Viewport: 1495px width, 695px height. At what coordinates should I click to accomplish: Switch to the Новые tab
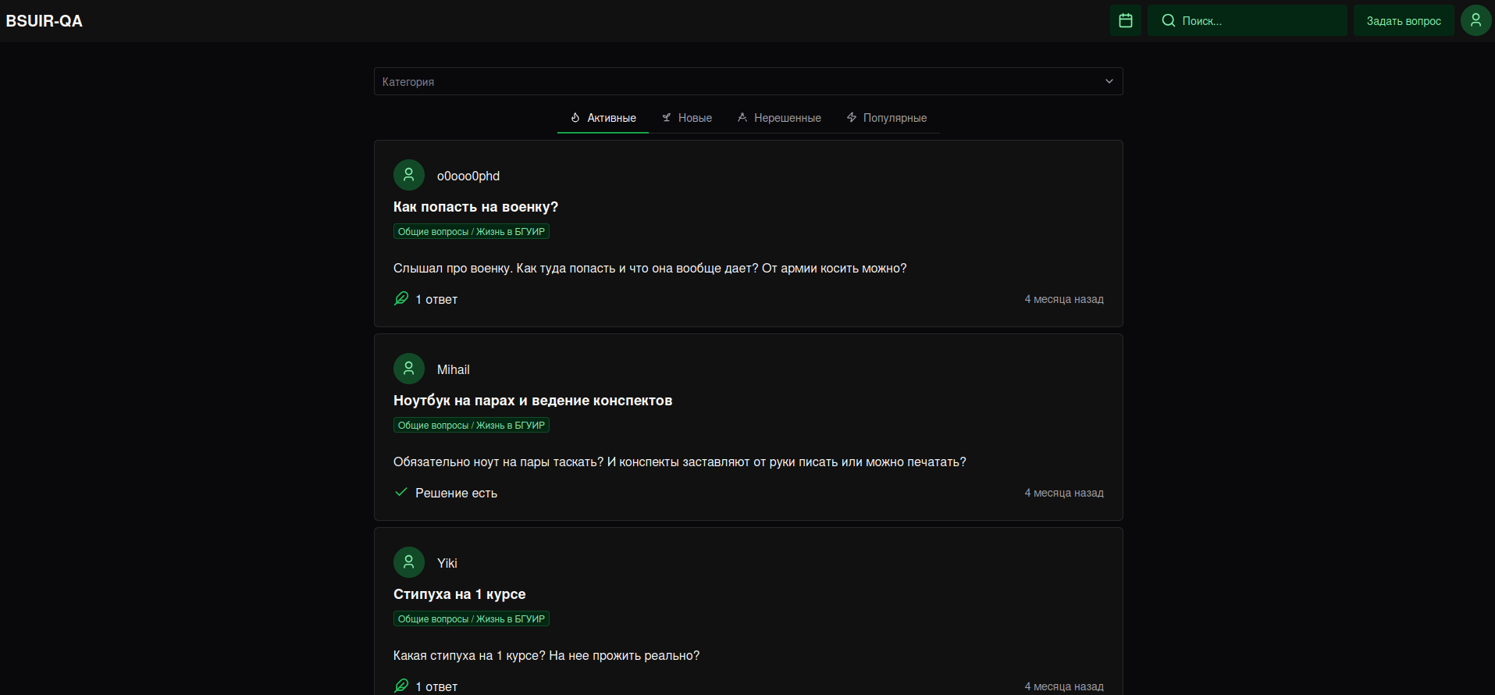[687, 118]
